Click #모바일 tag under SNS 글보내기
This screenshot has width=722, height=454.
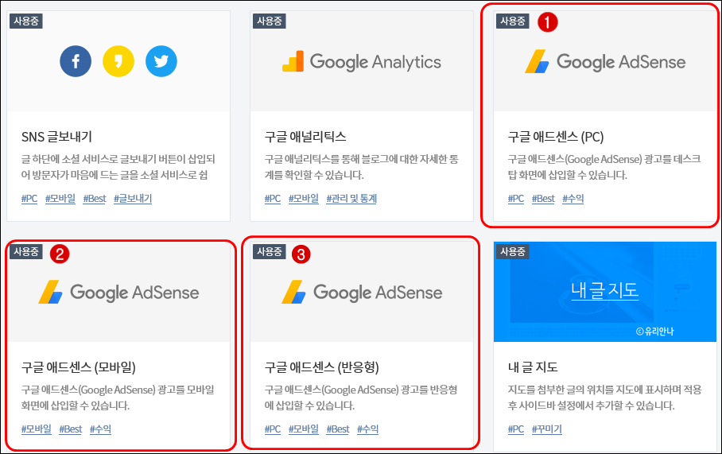60,199
